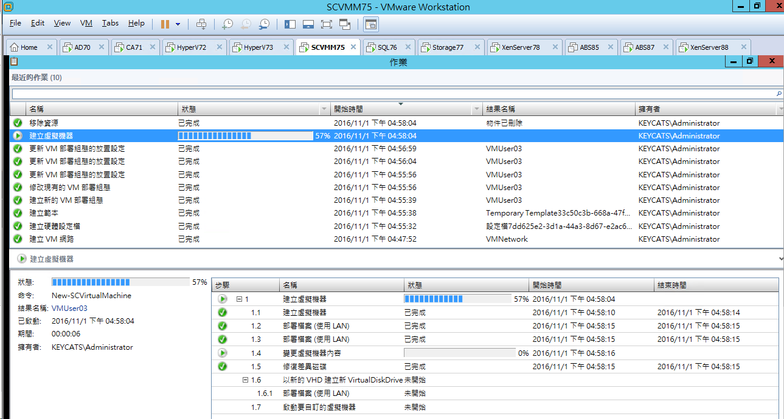Toggle the library sidebar icon
784x419 pixels.
coord(290,24)
